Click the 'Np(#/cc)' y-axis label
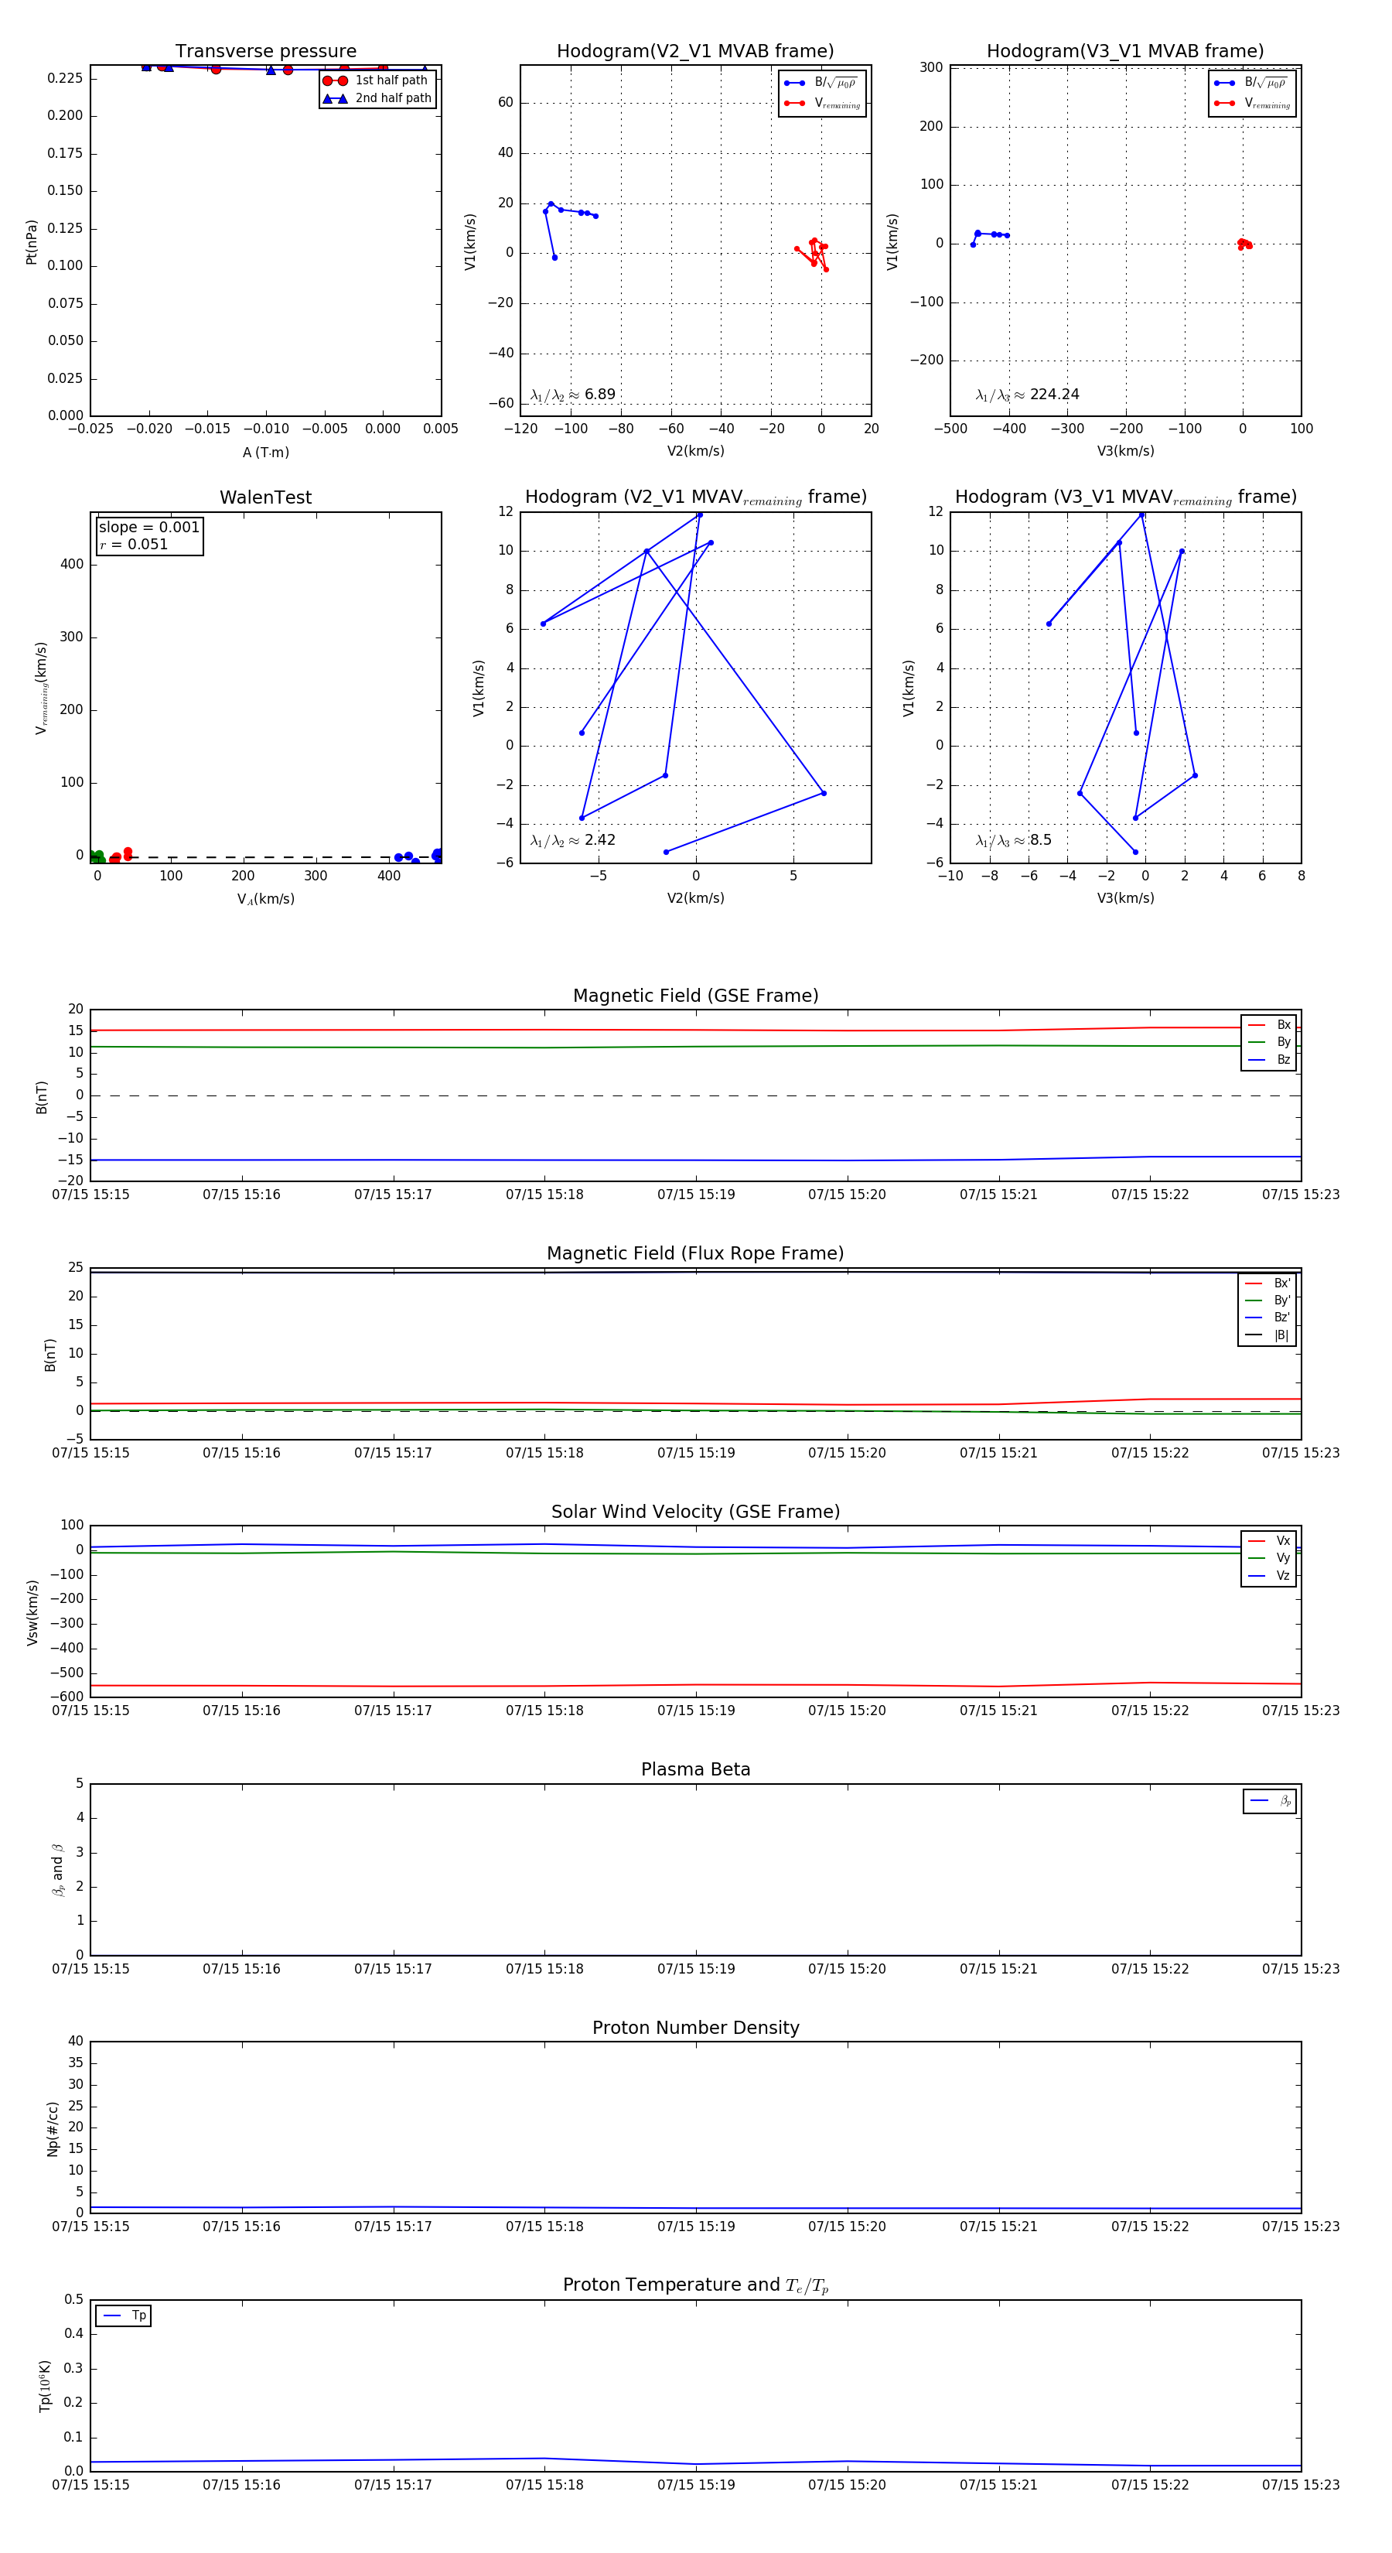This screenshot has width=1392, height=2553. coord(53,2129)
